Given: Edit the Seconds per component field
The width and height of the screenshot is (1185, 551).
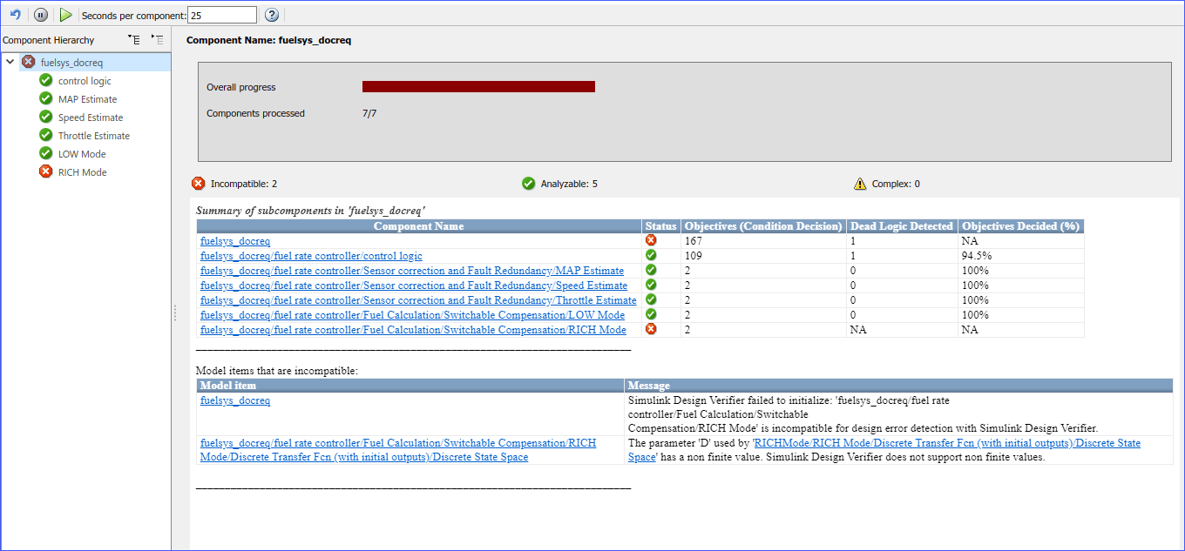Looking at the screenshot, I should (222, 15).
